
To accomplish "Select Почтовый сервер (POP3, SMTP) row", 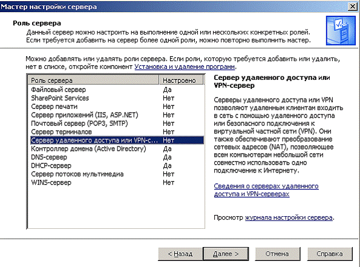I will point(117,124).
